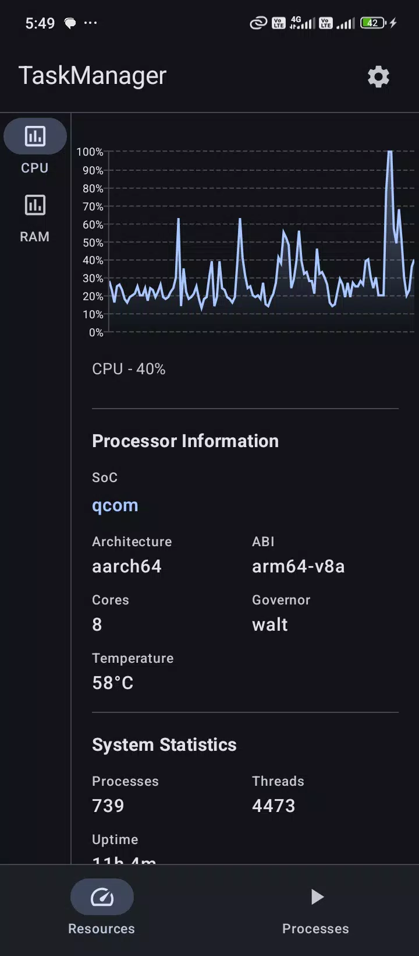This screenshot has width=419, height=956.
Task: Open settings with the gear icon
Action: pos(378,76)
